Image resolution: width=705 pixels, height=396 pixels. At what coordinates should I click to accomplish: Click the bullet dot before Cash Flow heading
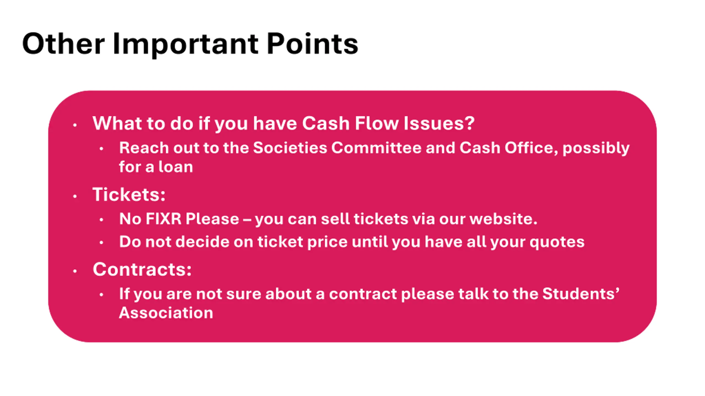click(75, 125)
